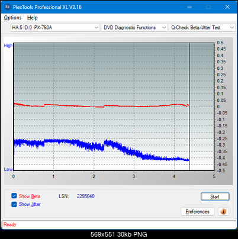The height and width of the screenshot is (239, 238).
Task: Click the Start button
Action: pyautogui.click(x=215, y=196)
